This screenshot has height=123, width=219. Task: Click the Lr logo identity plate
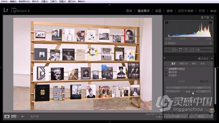coord(6,10)
